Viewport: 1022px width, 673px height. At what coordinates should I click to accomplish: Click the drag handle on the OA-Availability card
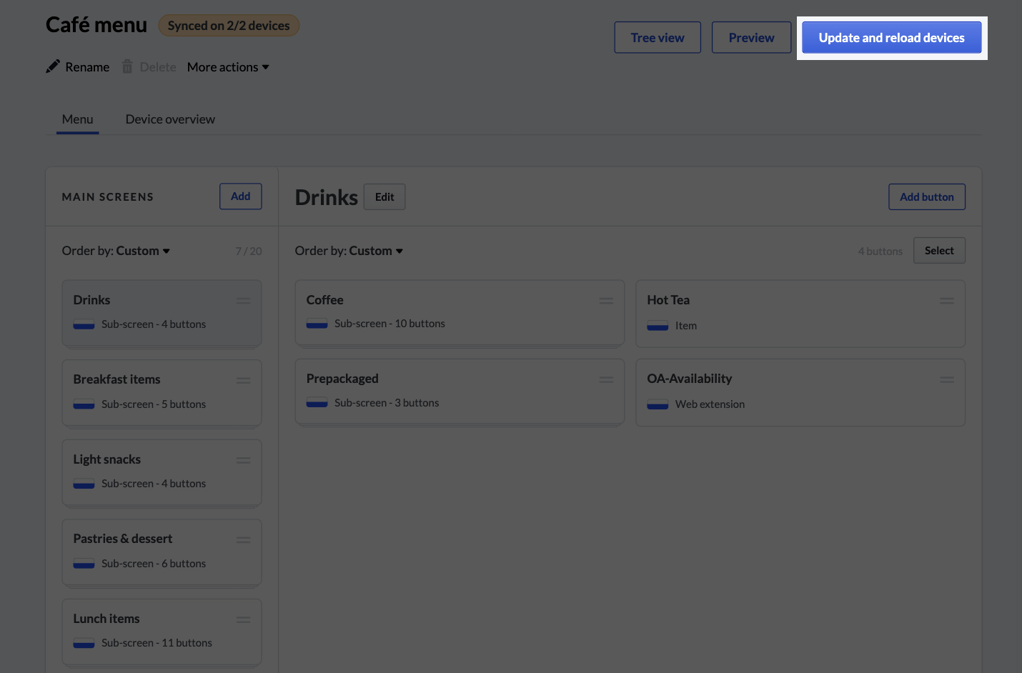coord(947,379)
